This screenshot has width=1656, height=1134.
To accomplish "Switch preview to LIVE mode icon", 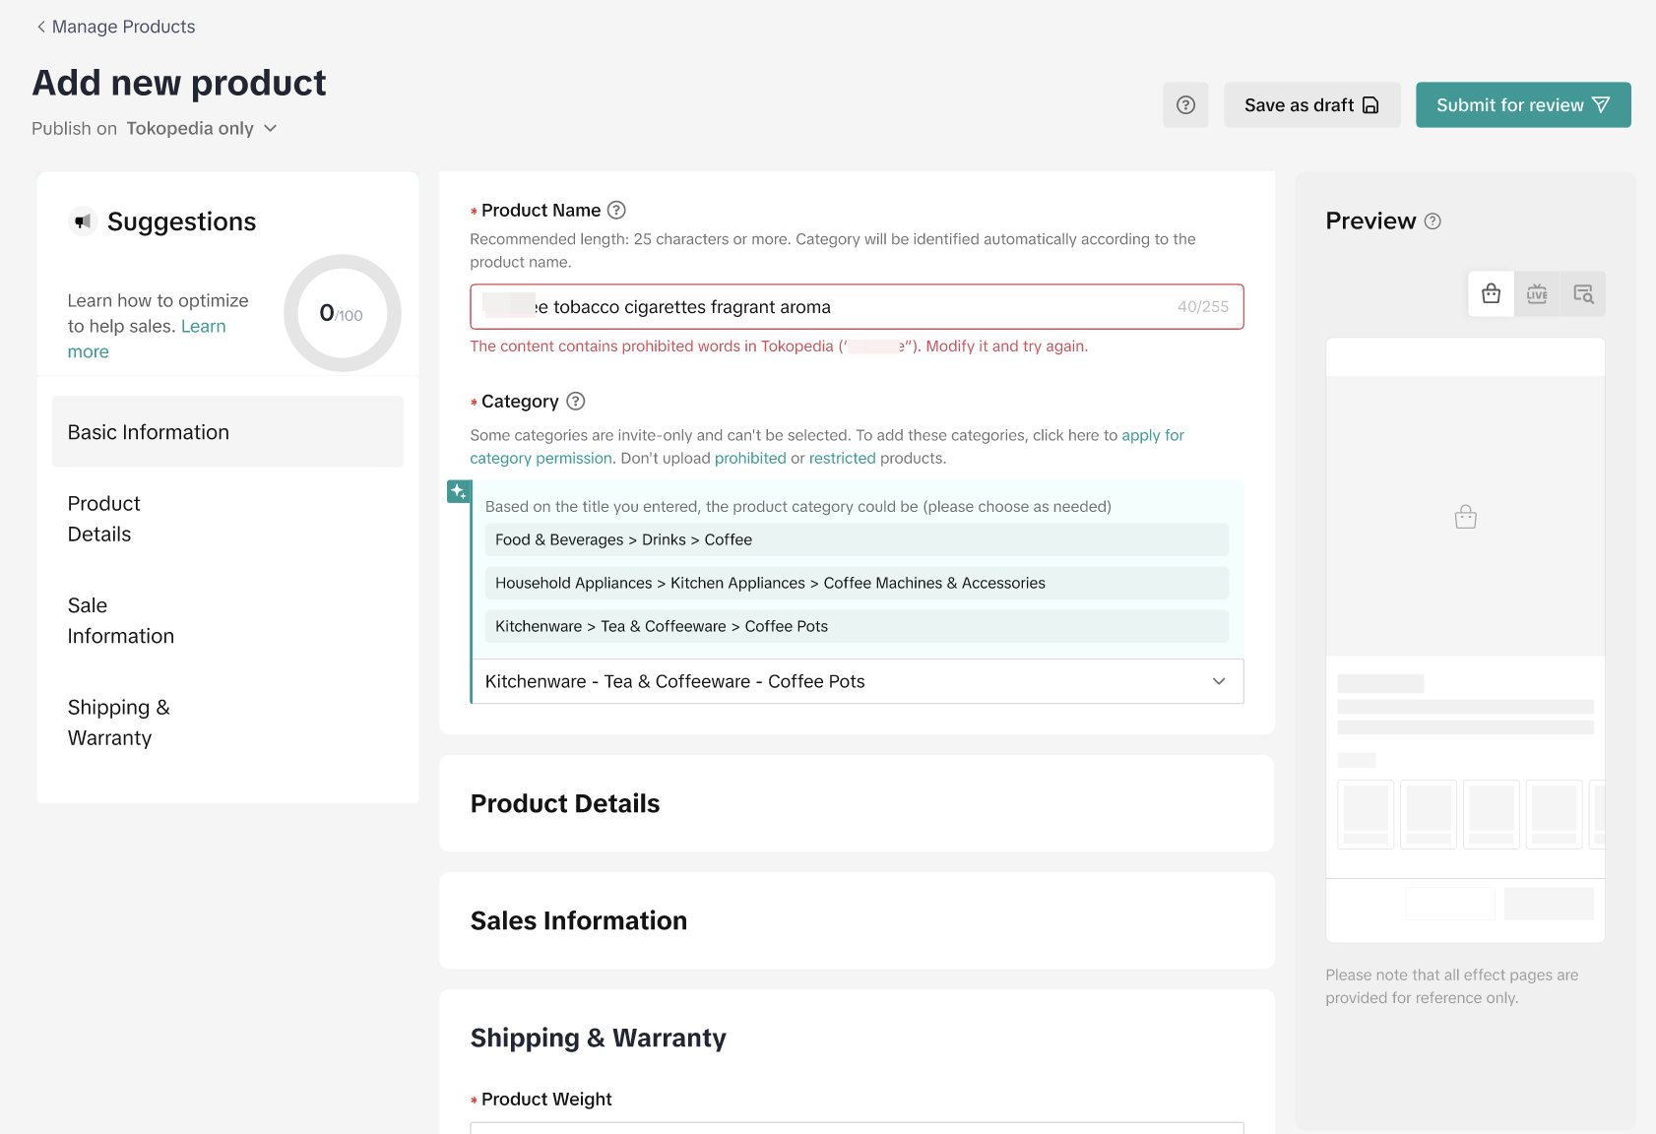I will pyautogui.click(x=1537, y=294).
